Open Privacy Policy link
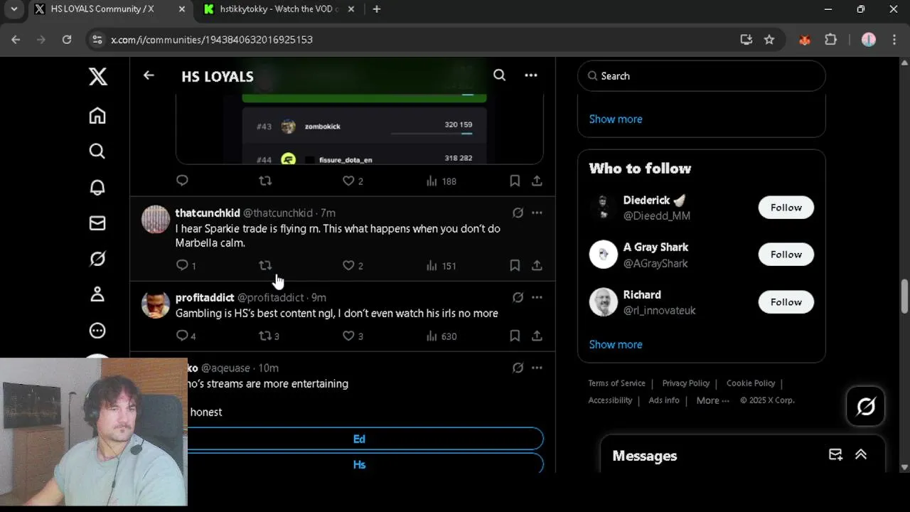 tap(686, 383)
